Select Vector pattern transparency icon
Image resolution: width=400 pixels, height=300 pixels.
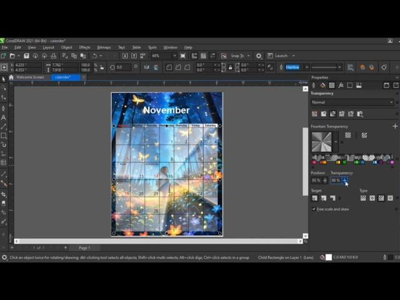pos(342,114)
